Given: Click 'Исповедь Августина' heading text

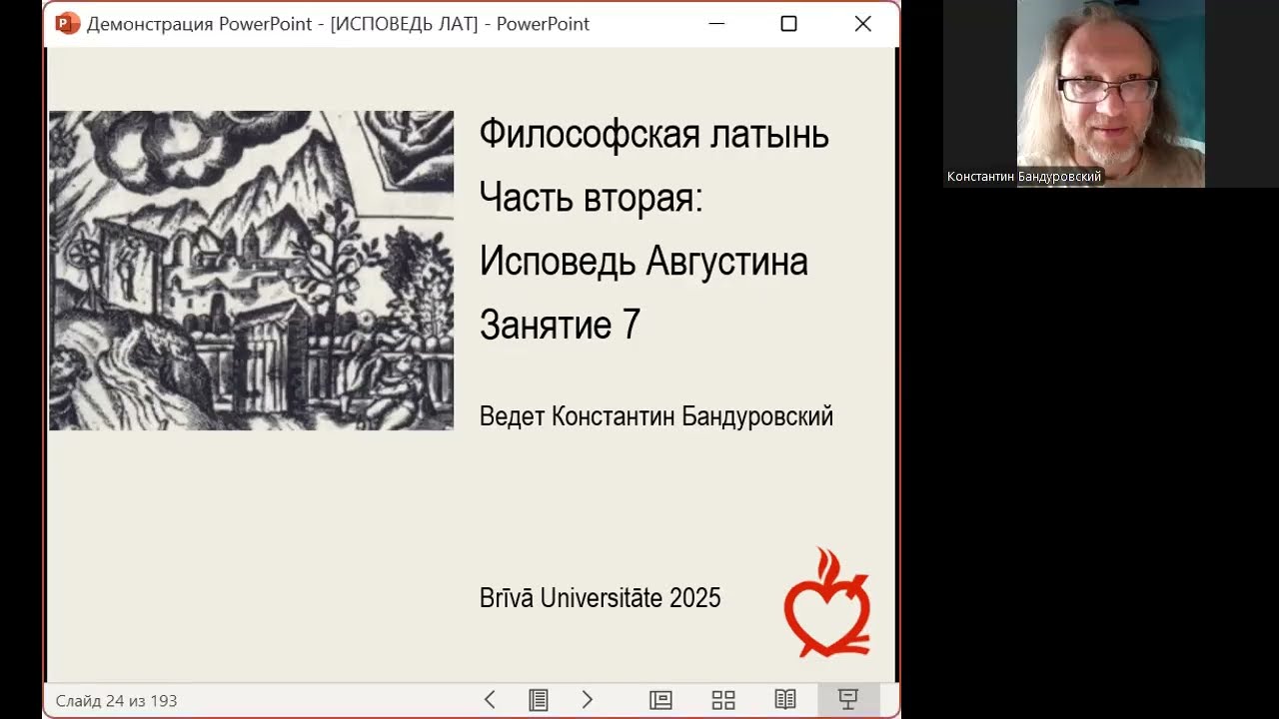Looking at the screenshot, I should 643,262.
